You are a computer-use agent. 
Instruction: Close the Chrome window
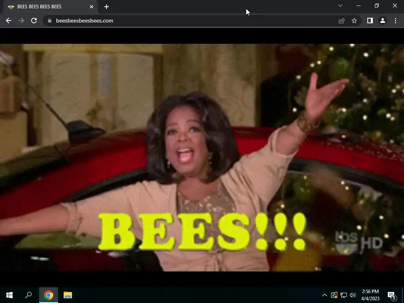tap(395, 6)
